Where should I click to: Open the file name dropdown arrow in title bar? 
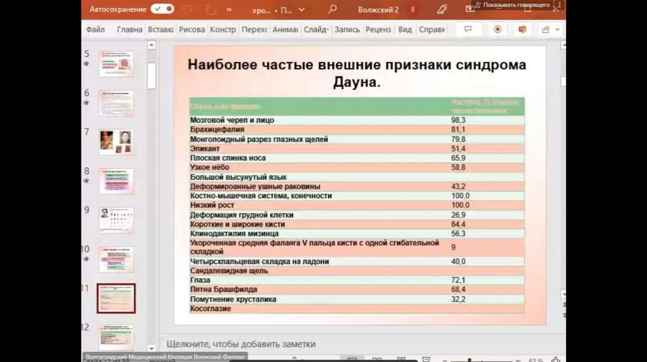[x=301, y=9]
